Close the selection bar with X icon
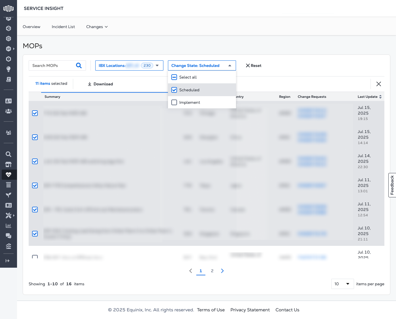The height and width of the screenshot is (319, 396). point(379,84)
